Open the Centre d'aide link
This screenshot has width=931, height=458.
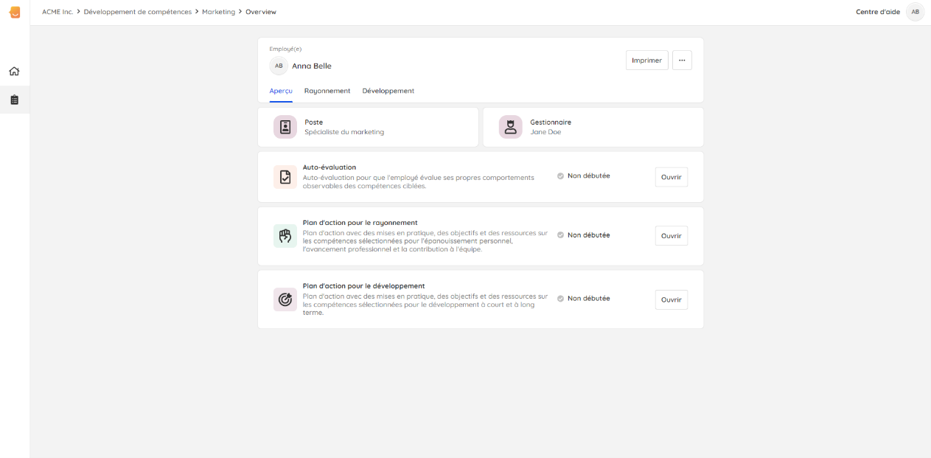tap(878, 12)
